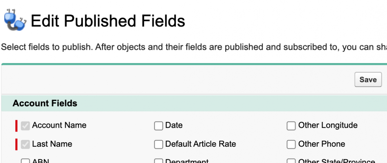Click the Account Fields section header
387x163 pixels.
click(x=45, y=103)
